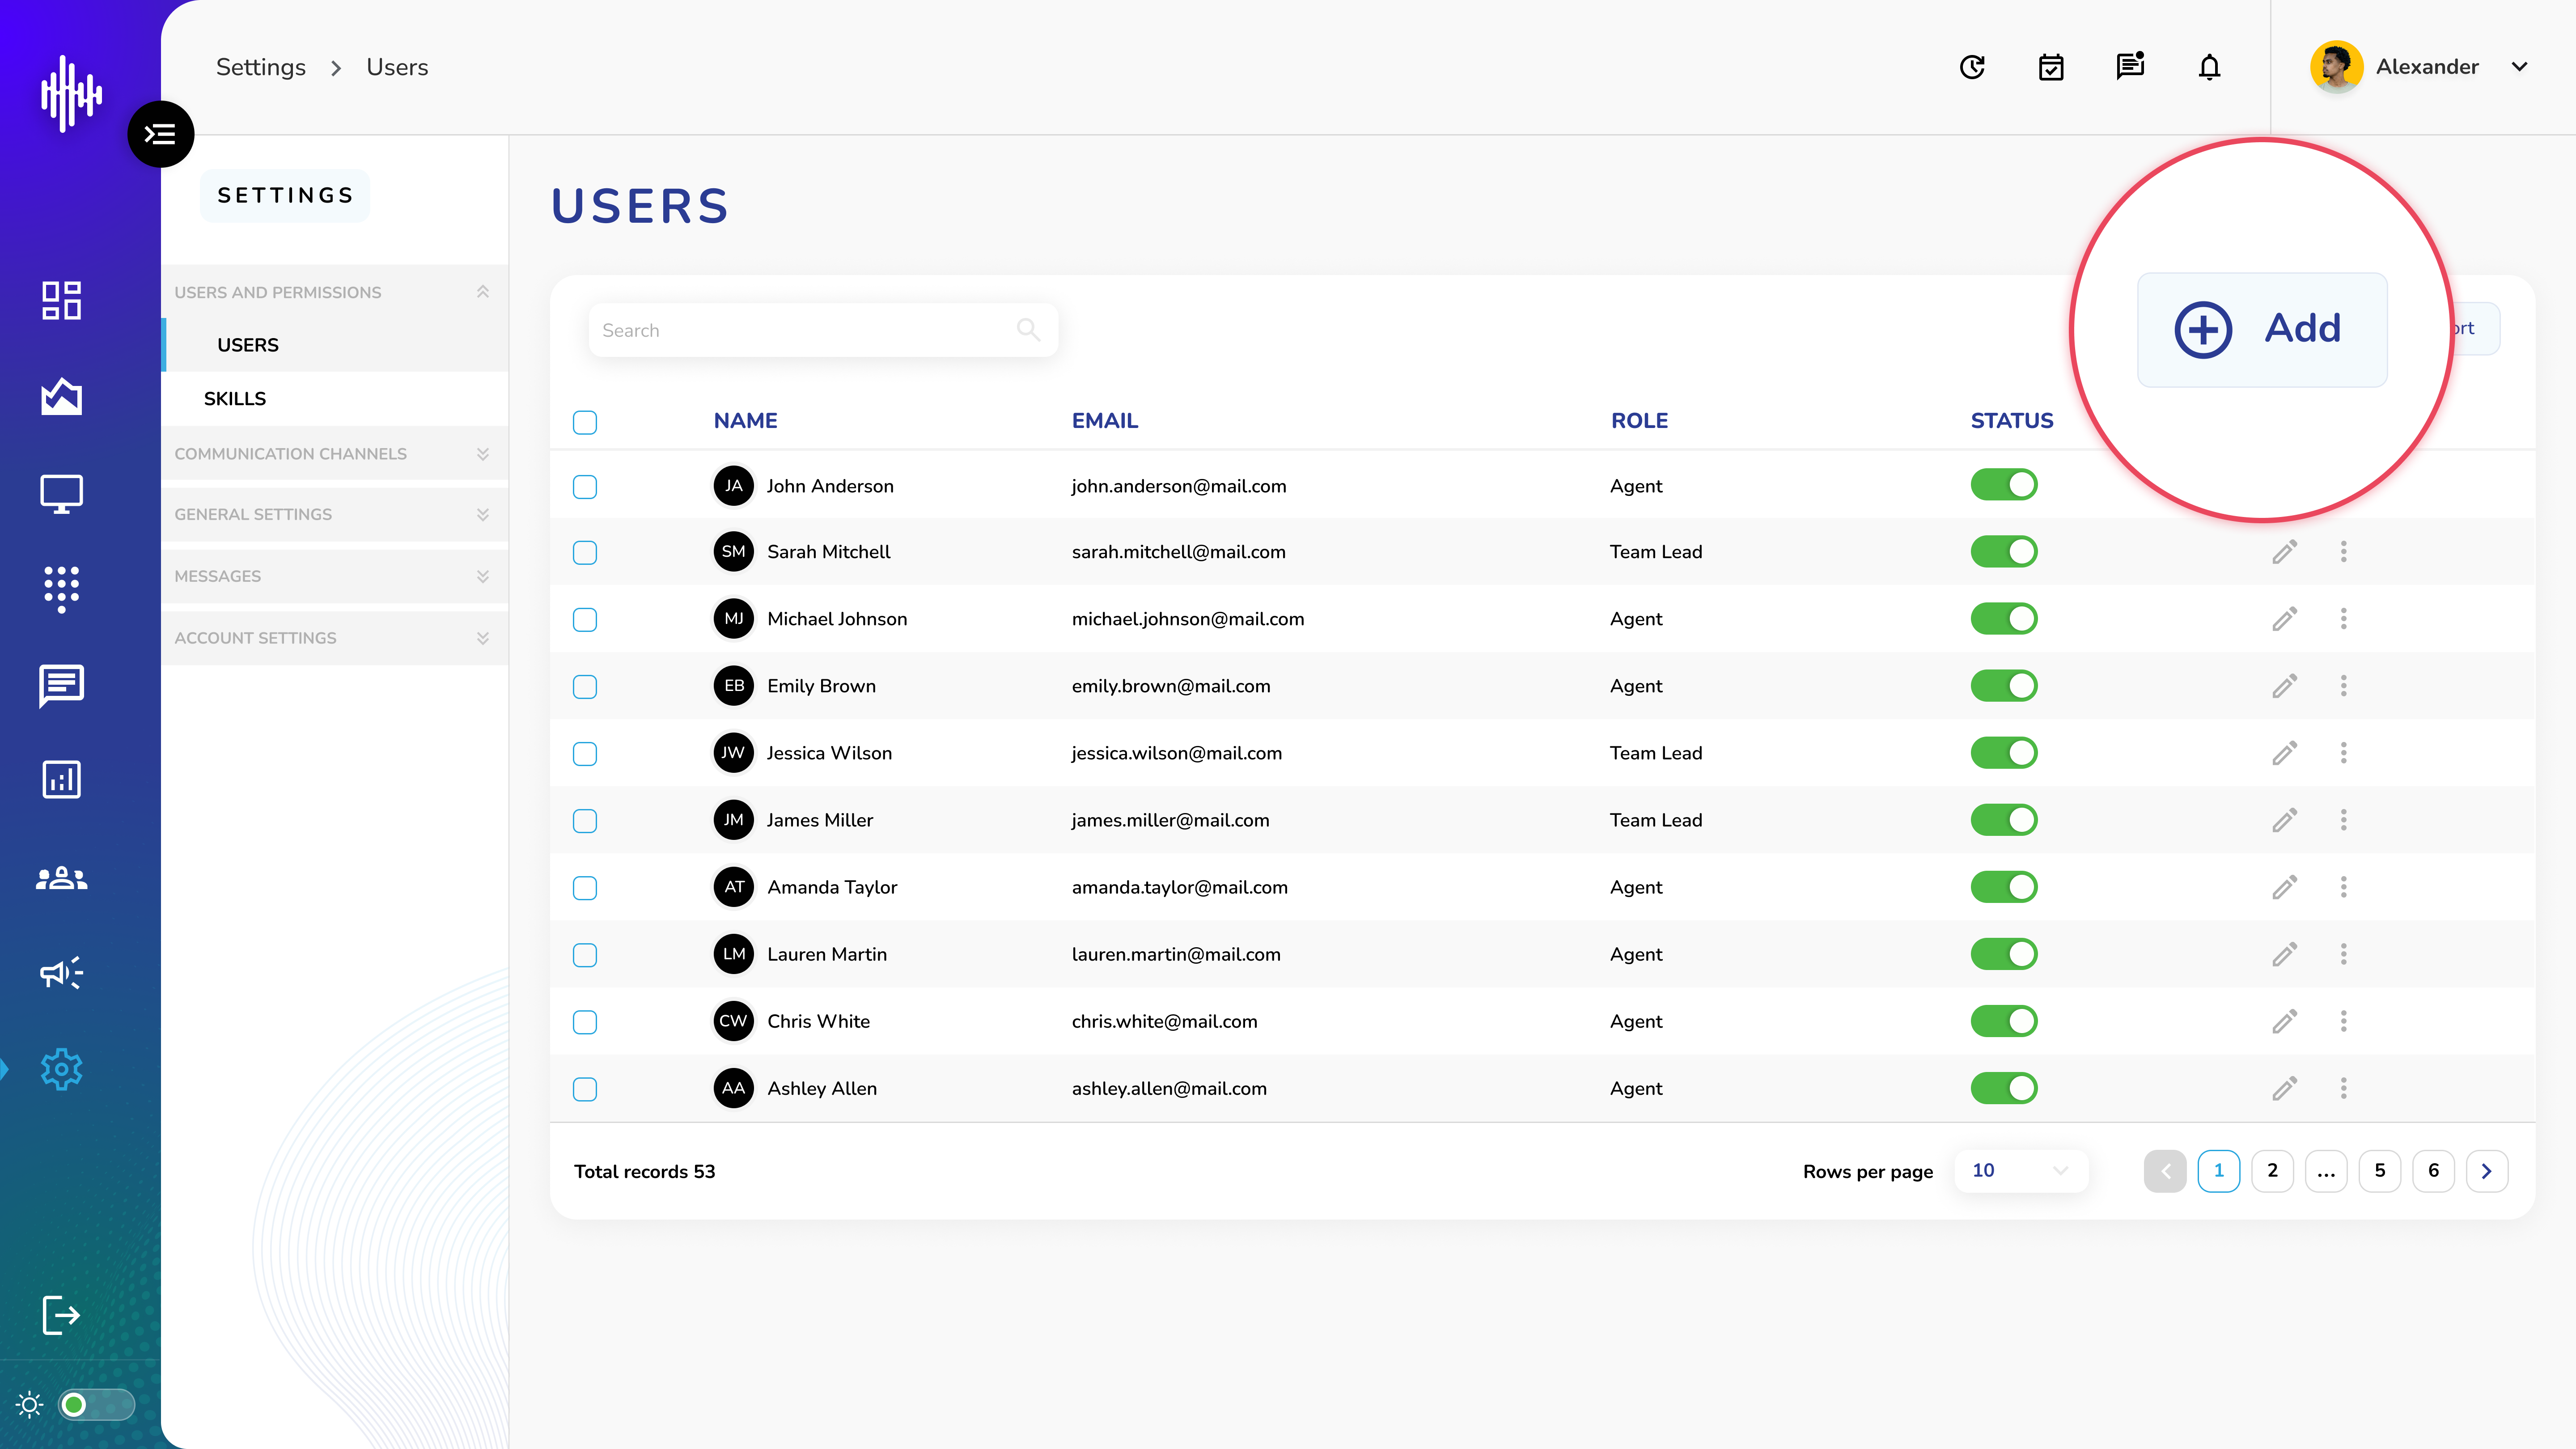Edit Ashley Allen with pencil icon
Screen dimensions: 2576x1449
point(2284,1088)
